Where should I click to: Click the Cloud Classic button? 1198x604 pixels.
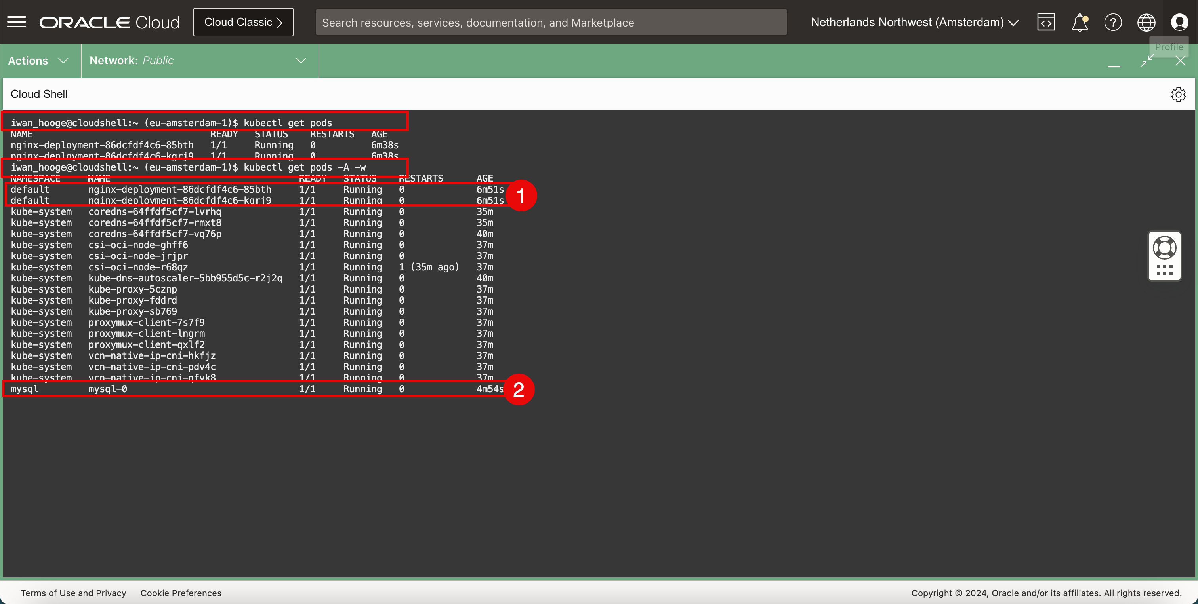[x=243, y=22]
